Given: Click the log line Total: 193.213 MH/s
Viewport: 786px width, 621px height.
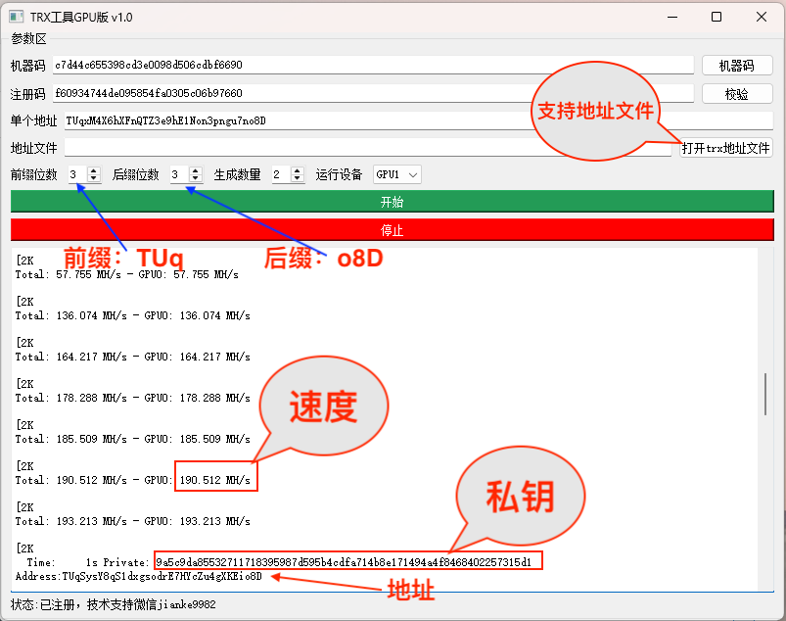Looking at the screenshot, I should 132,521.
